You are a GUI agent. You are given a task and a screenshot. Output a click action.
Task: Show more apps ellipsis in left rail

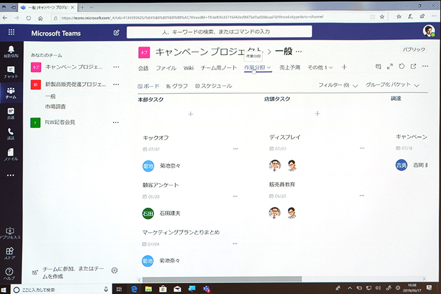10,175
